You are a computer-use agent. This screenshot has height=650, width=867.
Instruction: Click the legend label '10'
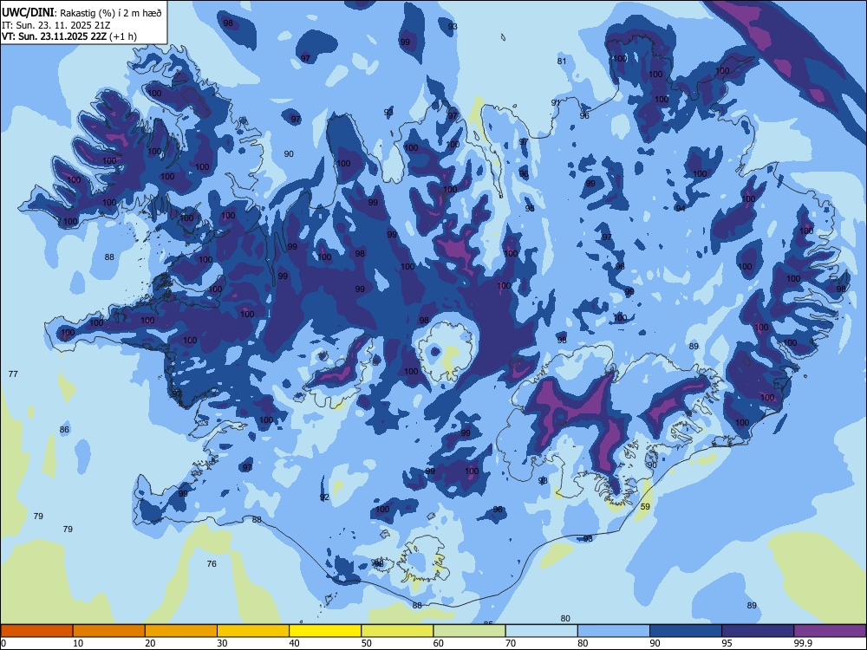(78, 643)
